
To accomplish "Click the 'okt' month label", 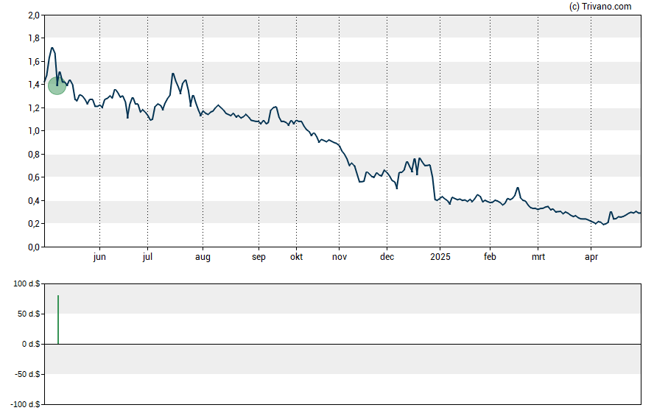I will pos(297,257).
